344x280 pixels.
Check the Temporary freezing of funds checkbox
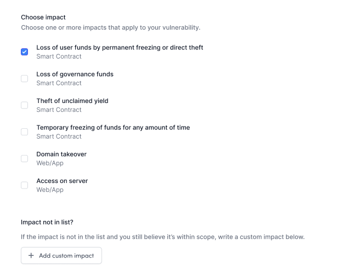[x=25, y=132]
